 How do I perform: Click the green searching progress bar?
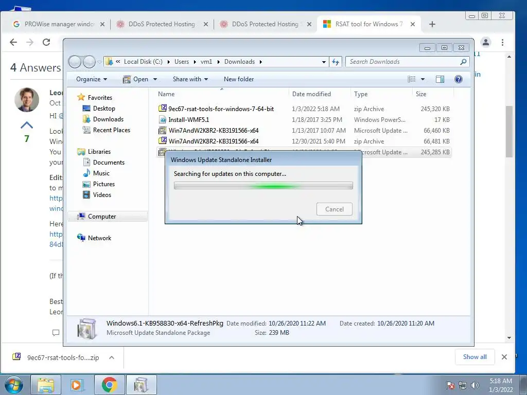pyautogui.click(x=263, y=185)
